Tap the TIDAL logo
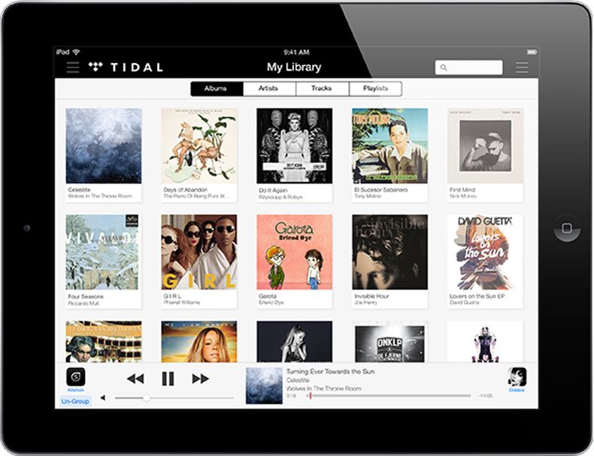Image resolution: width=594 pixels, height=456 pixels. pyautogui.click(x=126, y=68)
